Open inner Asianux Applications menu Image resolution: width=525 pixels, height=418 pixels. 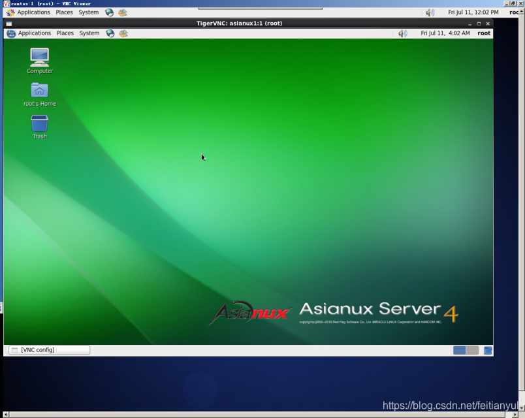point(34,33)
